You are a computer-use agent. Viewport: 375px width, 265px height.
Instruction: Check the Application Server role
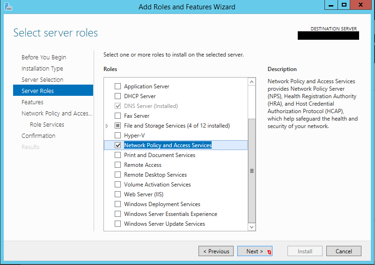tap(118, 86)
